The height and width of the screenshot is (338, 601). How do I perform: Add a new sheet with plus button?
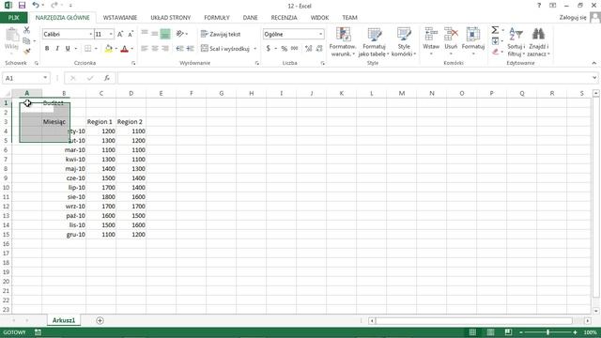point(100,320)
